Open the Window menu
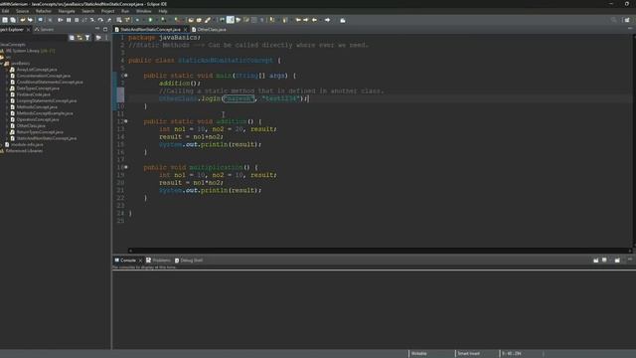 [x=143, y=11]
